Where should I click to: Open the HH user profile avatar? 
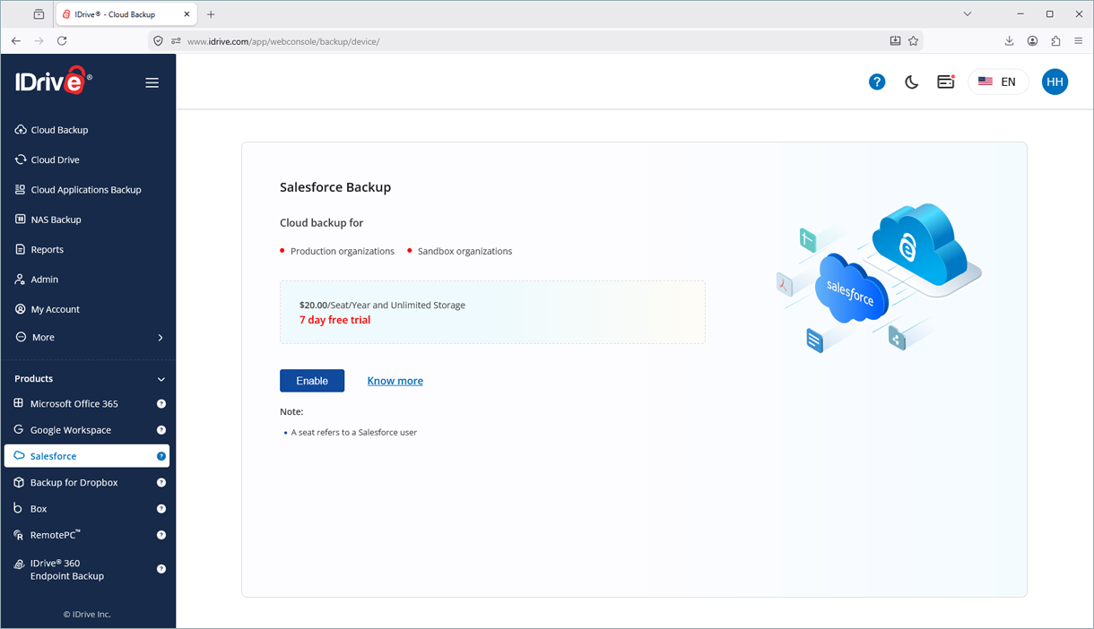pos(1055,82)
